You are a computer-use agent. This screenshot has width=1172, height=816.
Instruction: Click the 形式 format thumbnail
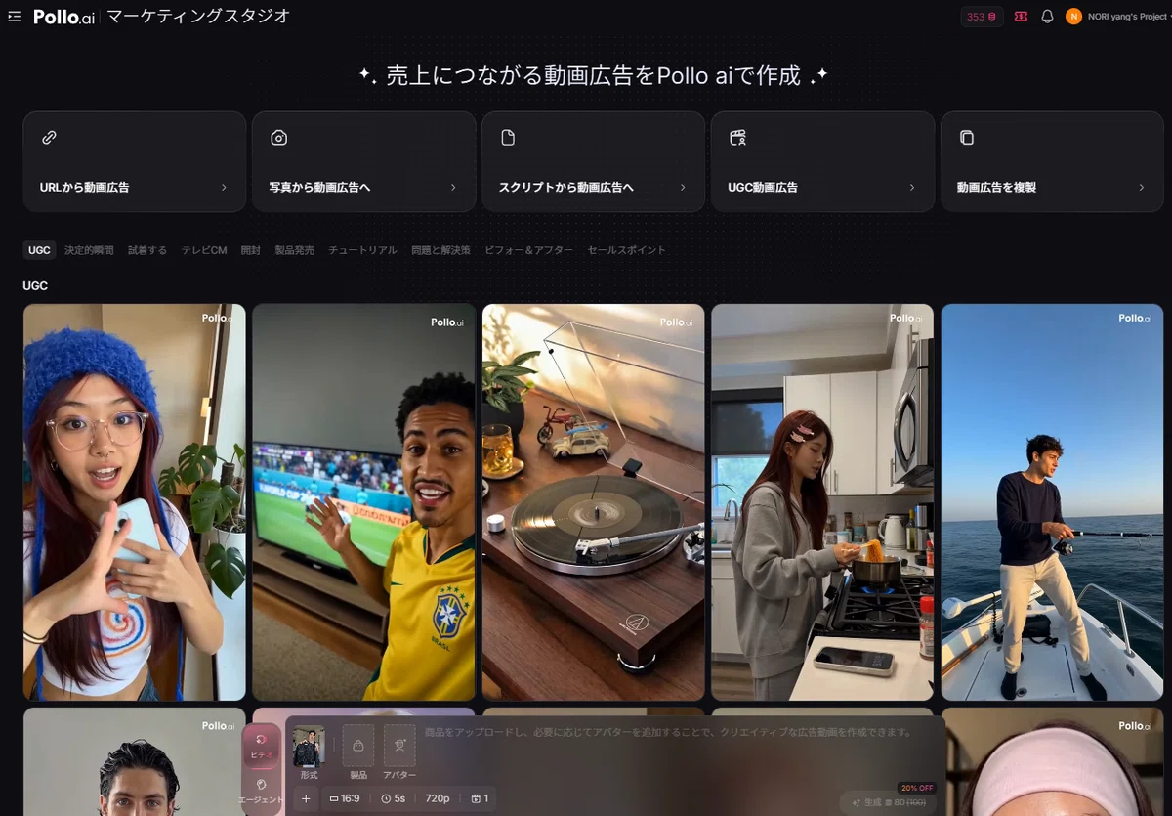click(x=309, y=746)
